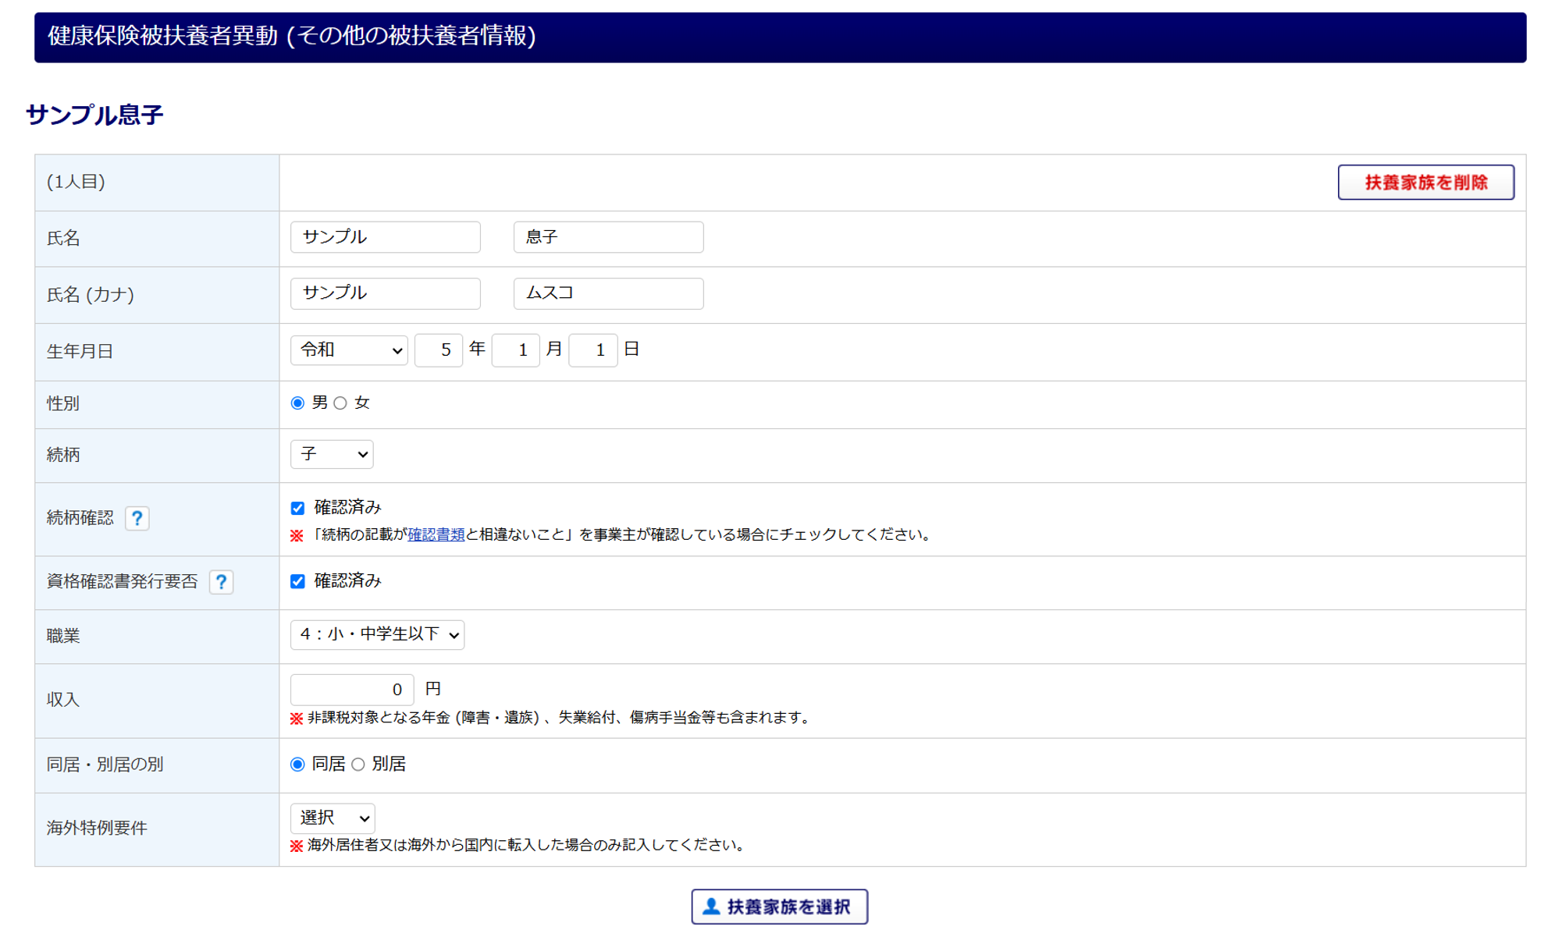Select the 女 gender radio button
The width and height of the screenshot is (1562, 951).
(340, 403)
